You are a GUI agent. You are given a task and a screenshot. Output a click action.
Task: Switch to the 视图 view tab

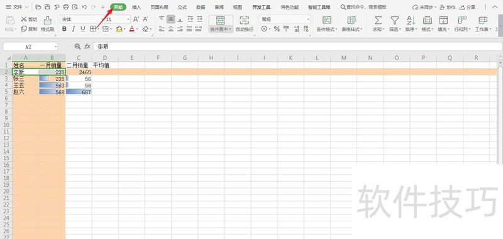(238, 7)
